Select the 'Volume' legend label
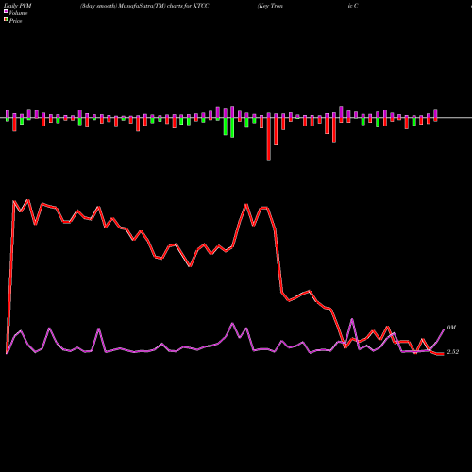The height and width of the screenshot is (472, 472). tap(18, 13)
